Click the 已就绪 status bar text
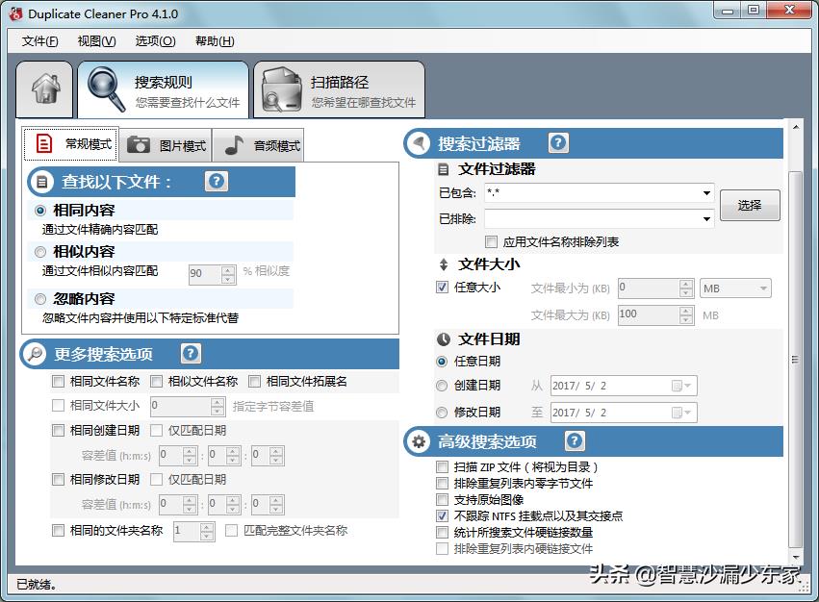 click(x=37, y=585)
